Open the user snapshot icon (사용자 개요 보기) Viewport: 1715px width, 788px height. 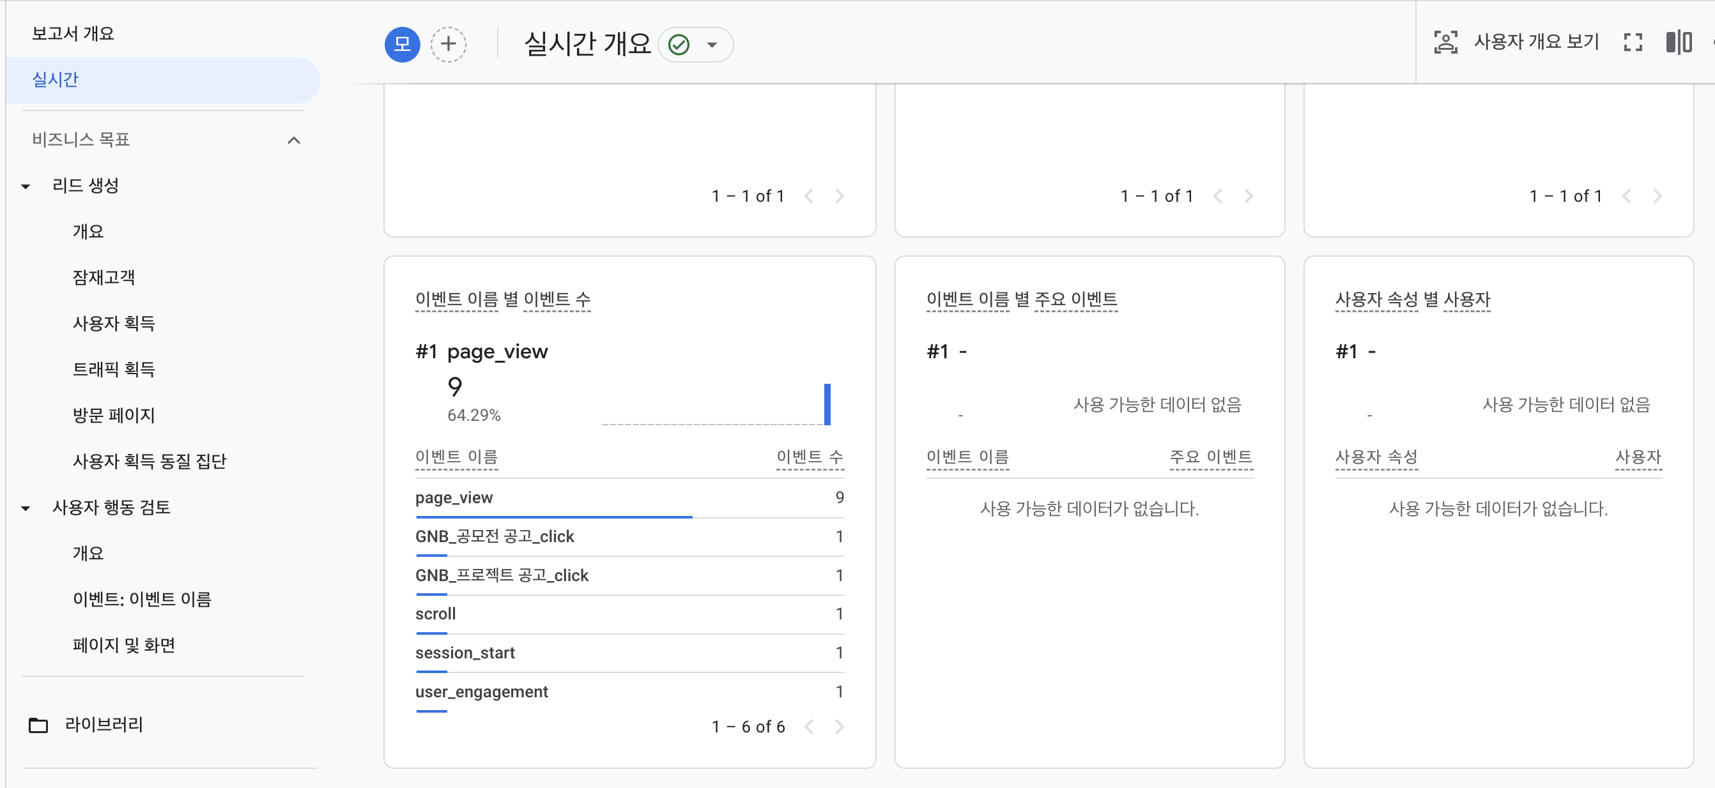(1445, 43)
